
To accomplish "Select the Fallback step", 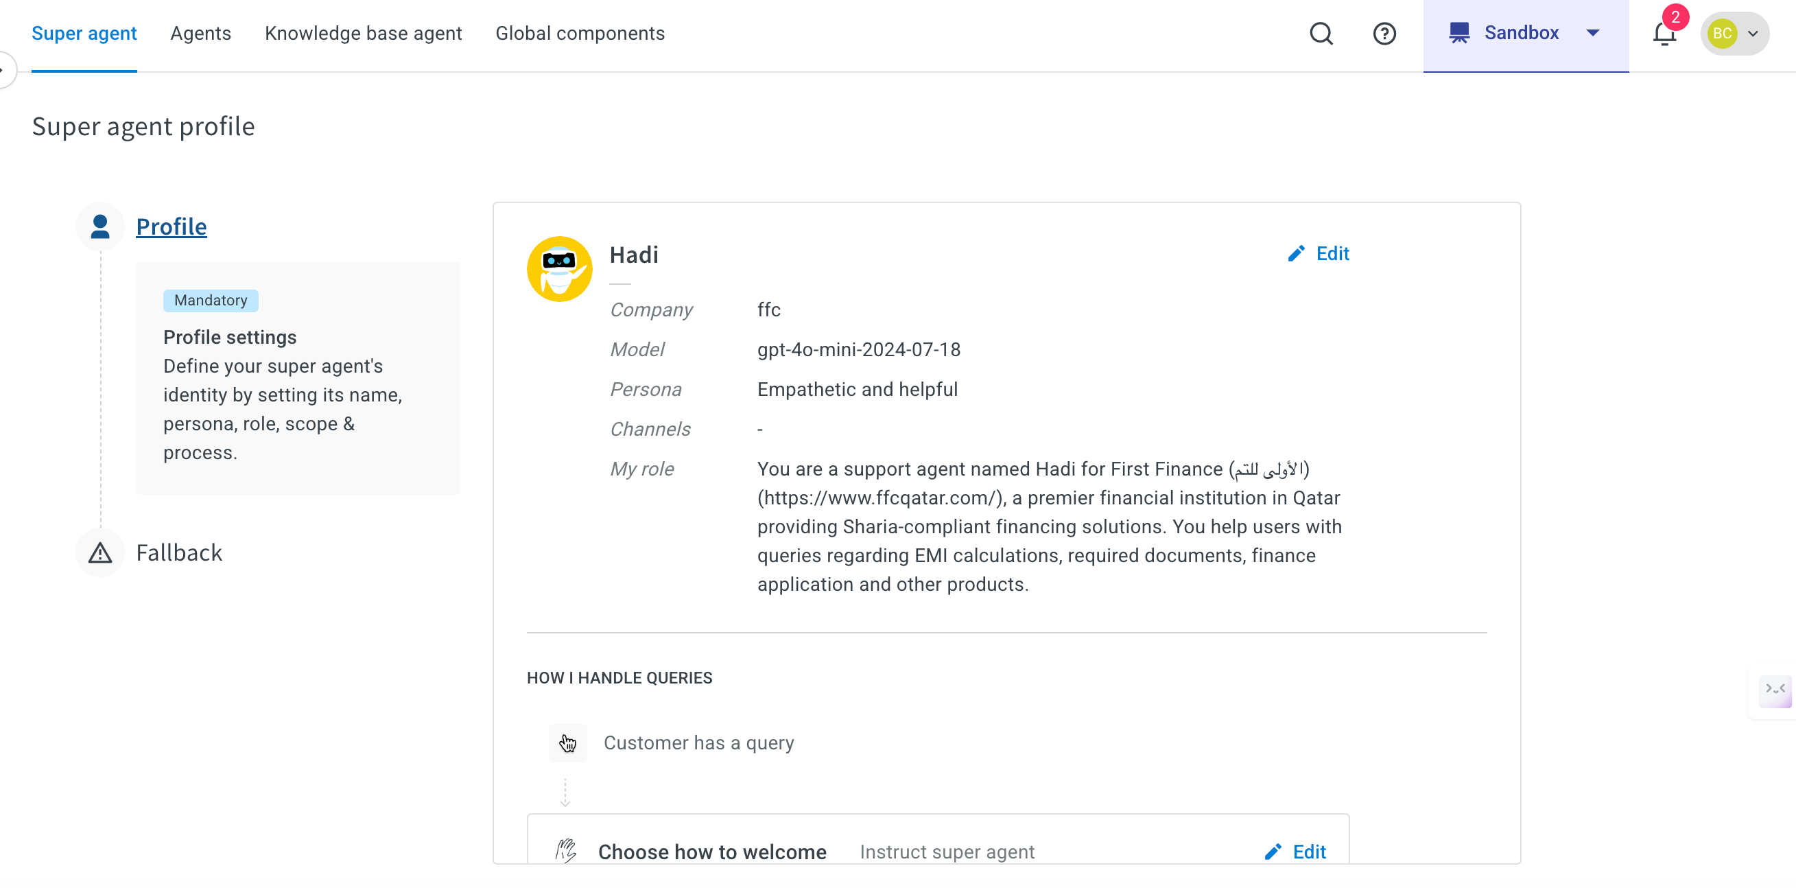I will point(178,552).
